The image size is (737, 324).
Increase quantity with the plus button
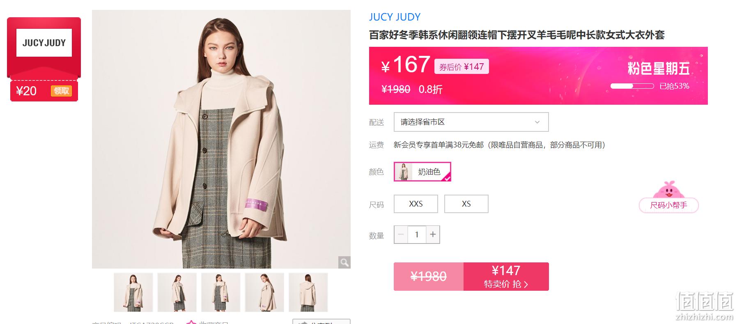[x=433, y=234]
